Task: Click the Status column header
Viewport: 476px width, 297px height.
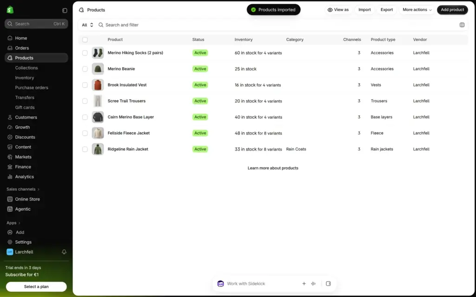Action: (198, 40)
